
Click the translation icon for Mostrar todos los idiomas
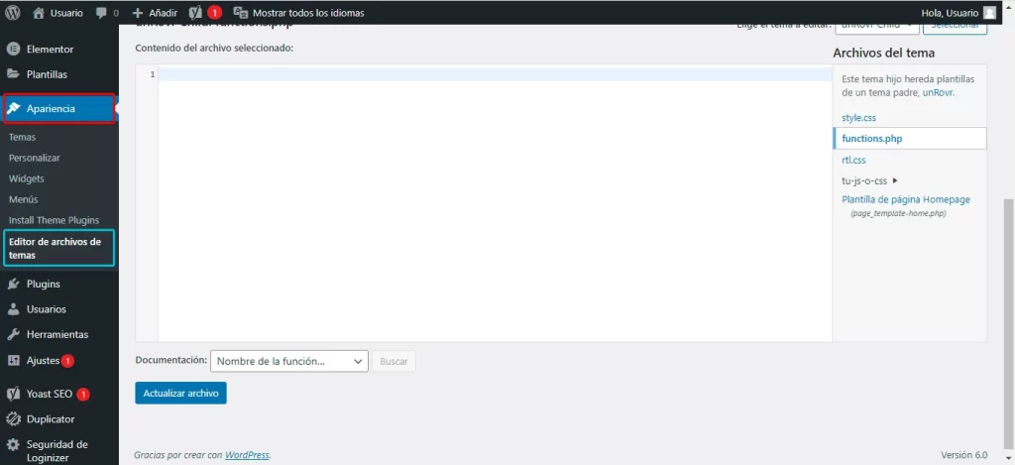pos(240,12)
